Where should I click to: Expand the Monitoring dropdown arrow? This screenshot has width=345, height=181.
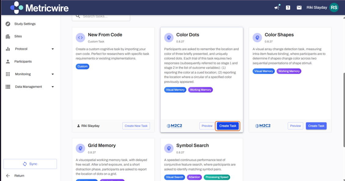pyautogui.click(x=53, y=74)
